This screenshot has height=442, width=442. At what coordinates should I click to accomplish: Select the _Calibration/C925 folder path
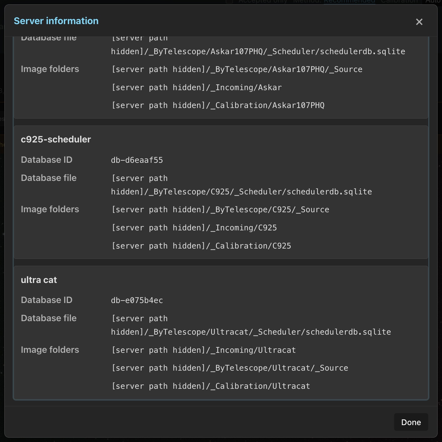tap(201, 246)
